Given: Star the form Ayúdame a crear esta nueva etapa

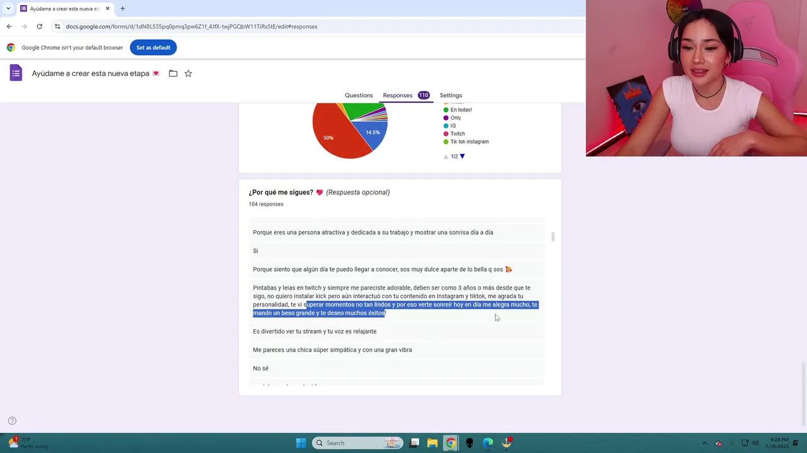Looking at the screenshot, I should (x=188, y=74).
